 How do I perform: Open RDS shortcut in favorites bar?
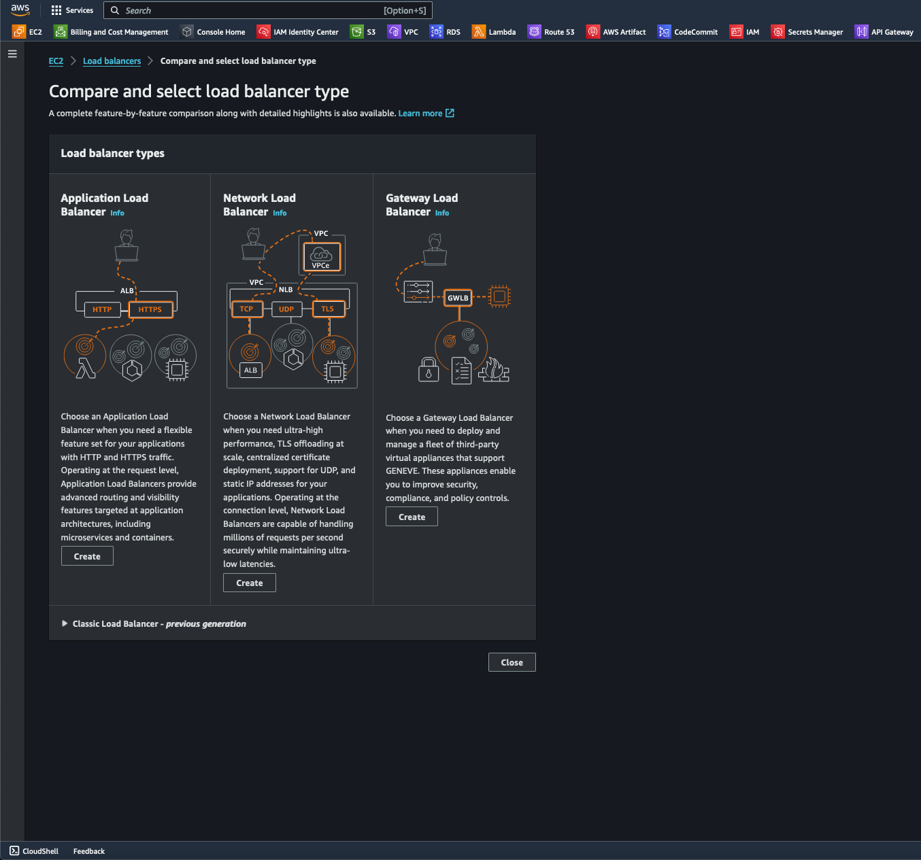445,32
